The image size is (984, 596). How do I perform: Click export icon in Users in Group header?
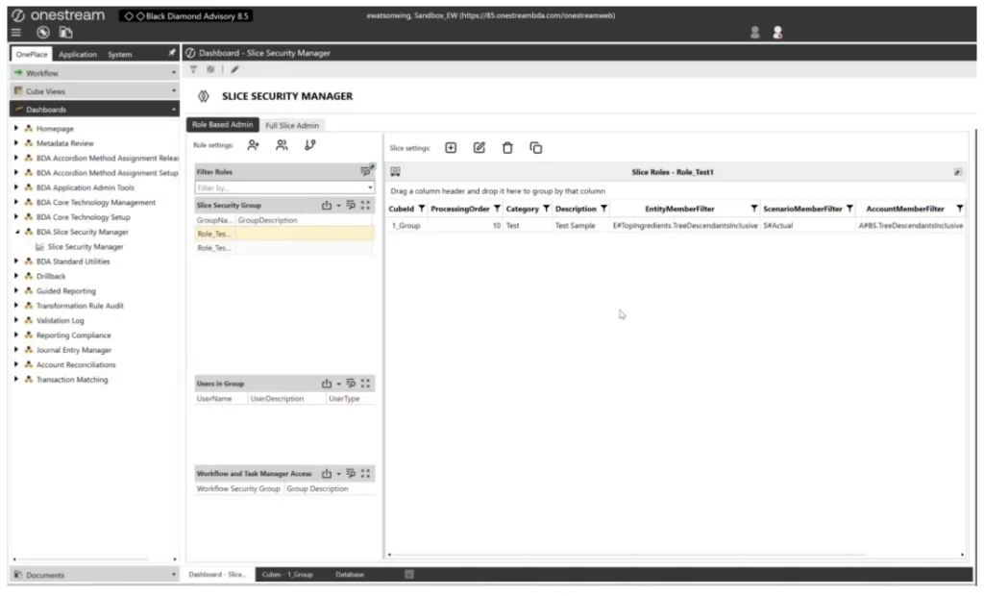[327, 384]
